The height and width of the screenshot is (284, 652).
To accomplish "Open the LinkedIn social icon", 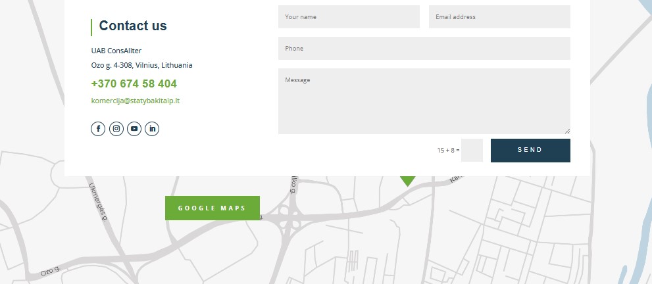I will pyautogui.click(x=152, y=129).
